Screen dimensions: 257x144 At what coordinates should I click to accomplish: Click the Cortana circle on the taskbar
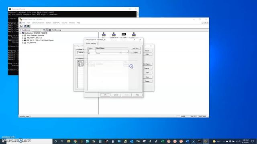pyautogui.click(x=56, y=141)
